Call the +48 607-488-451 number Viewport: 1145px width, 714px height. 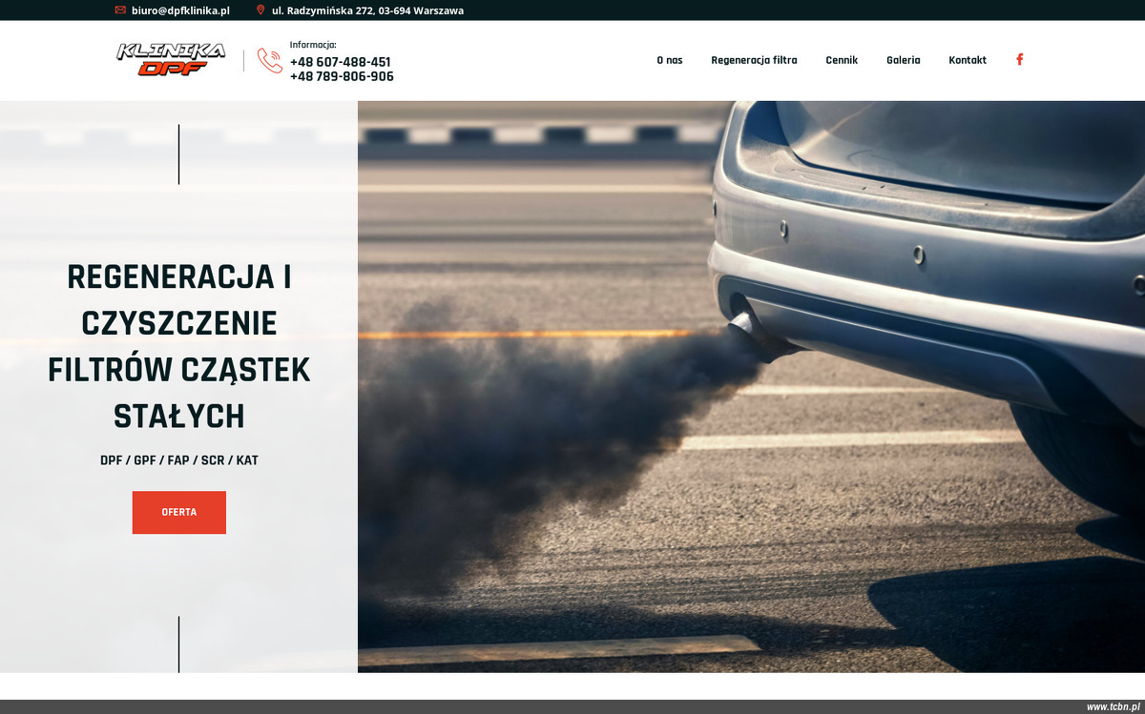[341, 62]
